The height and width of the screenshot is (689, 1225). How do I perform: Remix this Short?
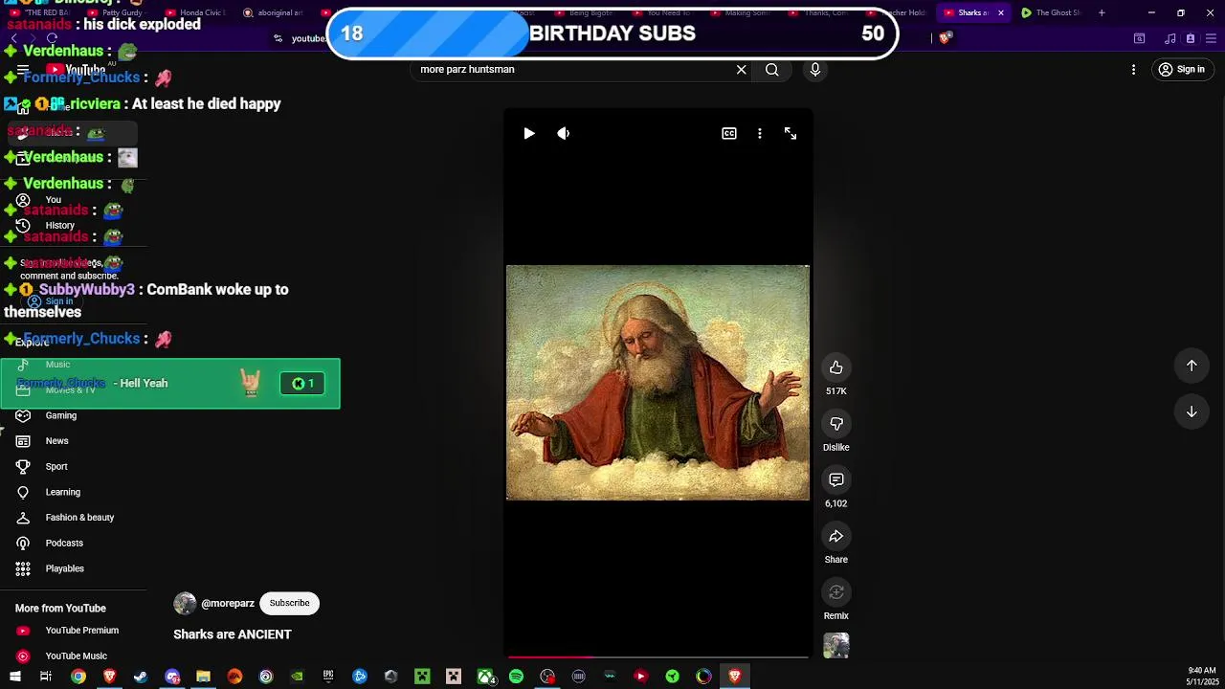click(x=836, y=592)
